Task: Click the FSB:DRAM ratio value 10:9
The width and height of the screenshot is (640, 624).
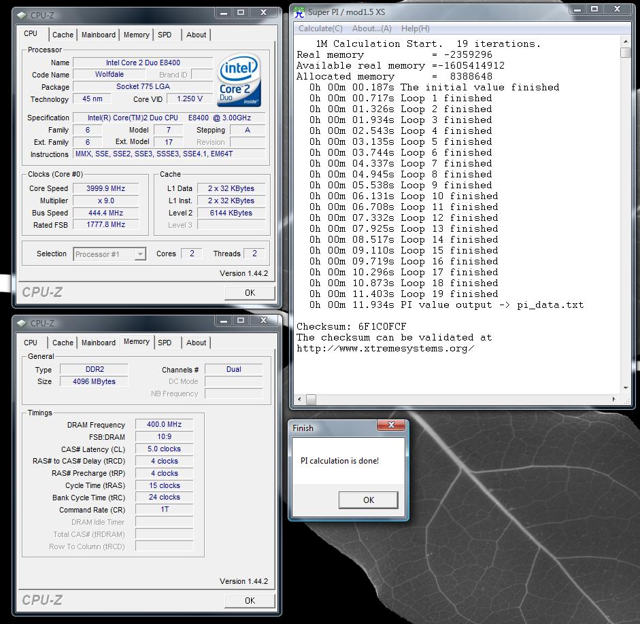Action: (x=164, y=437)
